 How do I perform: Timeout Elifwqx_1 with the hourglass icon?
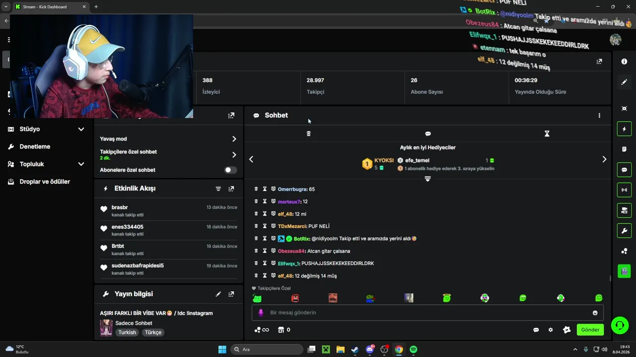(x=265, y=263)
